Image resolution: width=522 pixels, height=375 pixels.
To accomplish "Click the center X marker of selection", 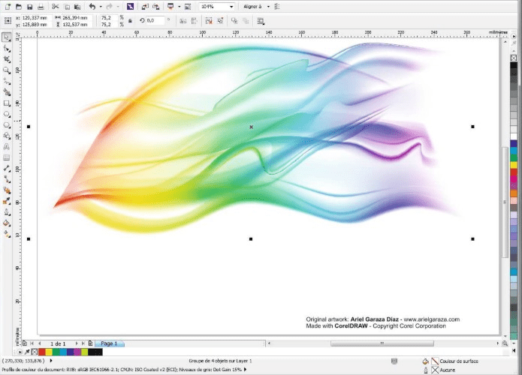I will coord(251,127).
